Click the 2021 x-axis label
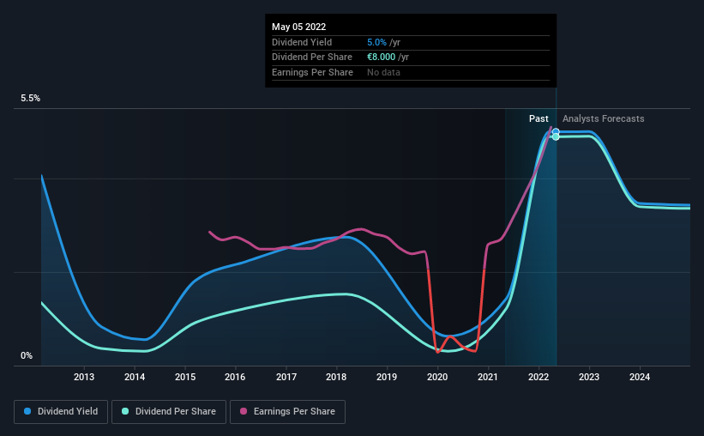This screenshot has height=436, width=704. click(x=488, y=377)
